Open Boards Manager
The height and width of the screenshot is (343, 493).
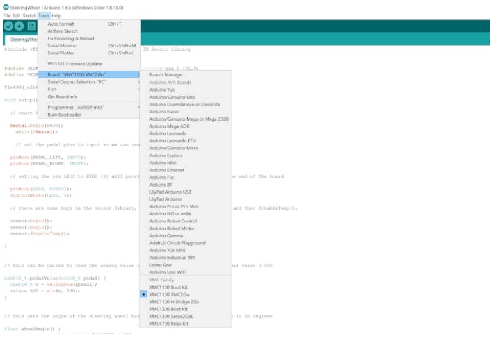pyautogui.click(x=168, y=75)
